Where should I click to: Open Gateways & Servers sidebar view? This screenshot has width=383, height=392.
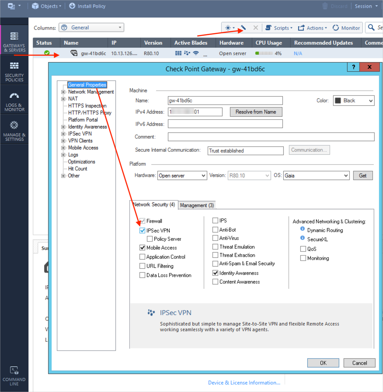click(14, 40)
